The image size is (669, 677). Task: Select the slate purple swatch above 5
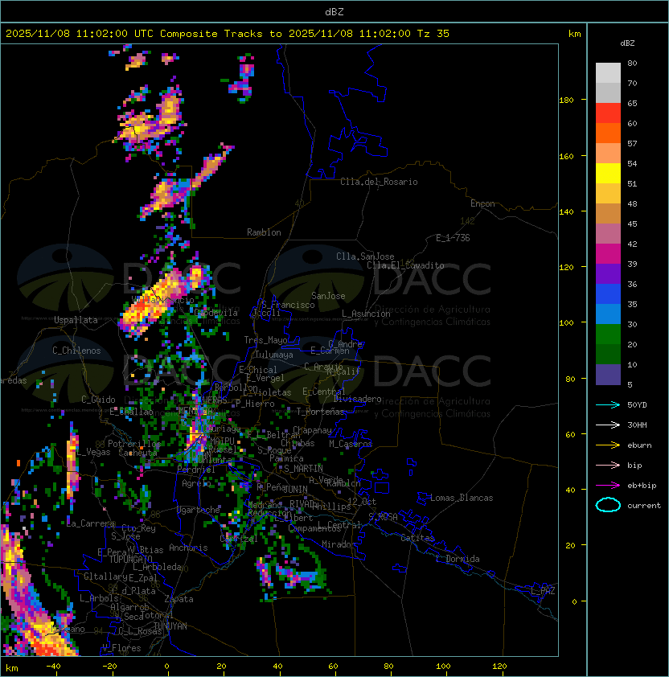pyautogui.click(x=608, y=375)
